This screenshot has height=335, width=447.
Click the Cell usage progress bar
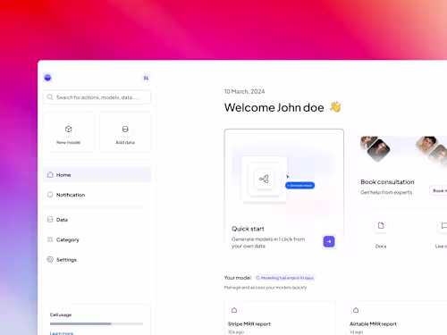point(97,323)
